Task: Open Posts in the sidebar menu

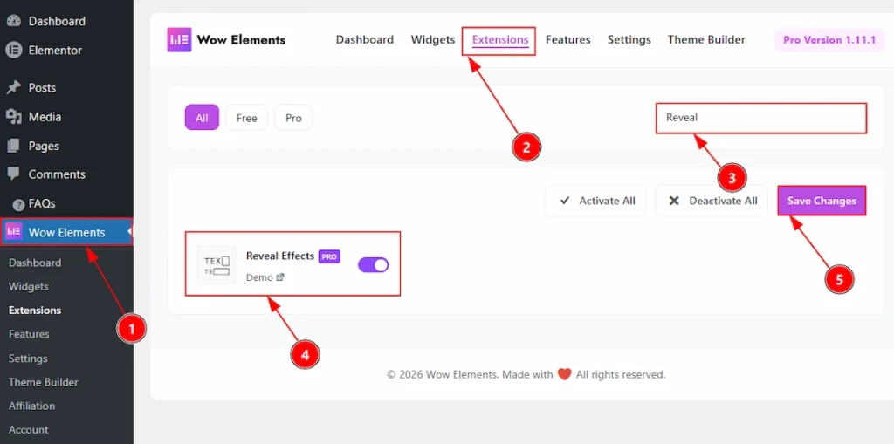Action: [42, 88]
